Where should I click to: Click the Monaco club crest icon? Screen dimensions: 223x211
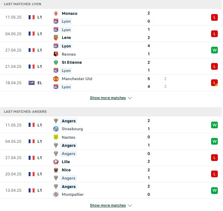[56, 13]
